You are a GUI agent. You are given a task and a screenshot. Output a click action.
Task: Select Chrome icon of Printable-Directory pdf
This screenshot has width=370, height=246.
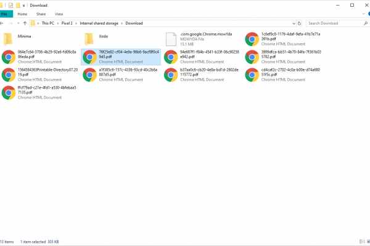point(9,75)
